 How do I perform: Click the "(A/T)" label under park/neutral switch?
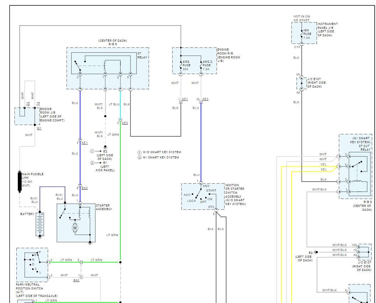coord(20,292)
